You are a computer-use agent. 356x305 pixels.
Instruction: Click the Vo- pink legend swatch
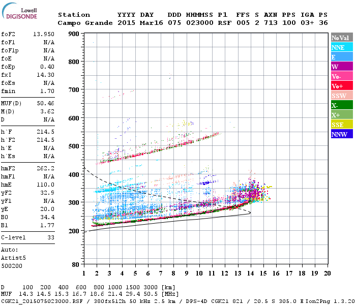tap(342, 76)
